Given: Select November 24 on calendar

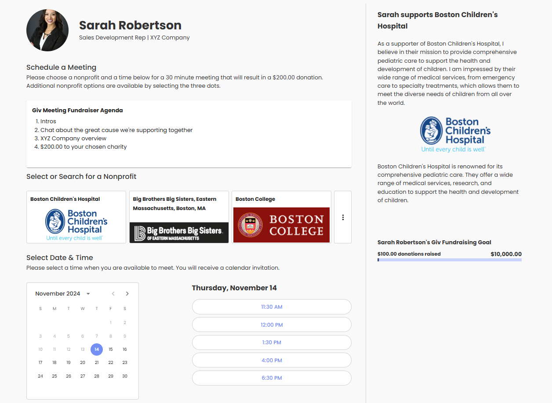Looking at the screenshot, I should click(x=40, y=376).
